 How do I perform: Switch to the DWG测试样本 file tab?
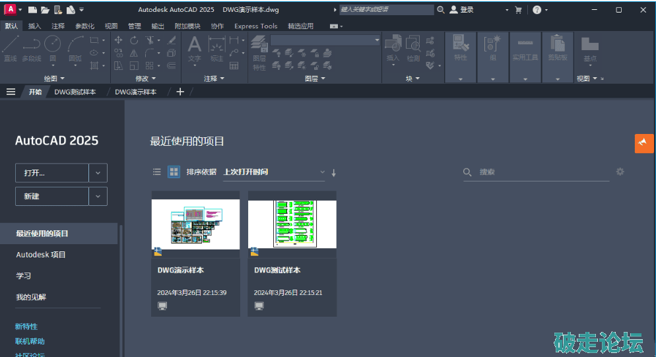click(75, 92)
